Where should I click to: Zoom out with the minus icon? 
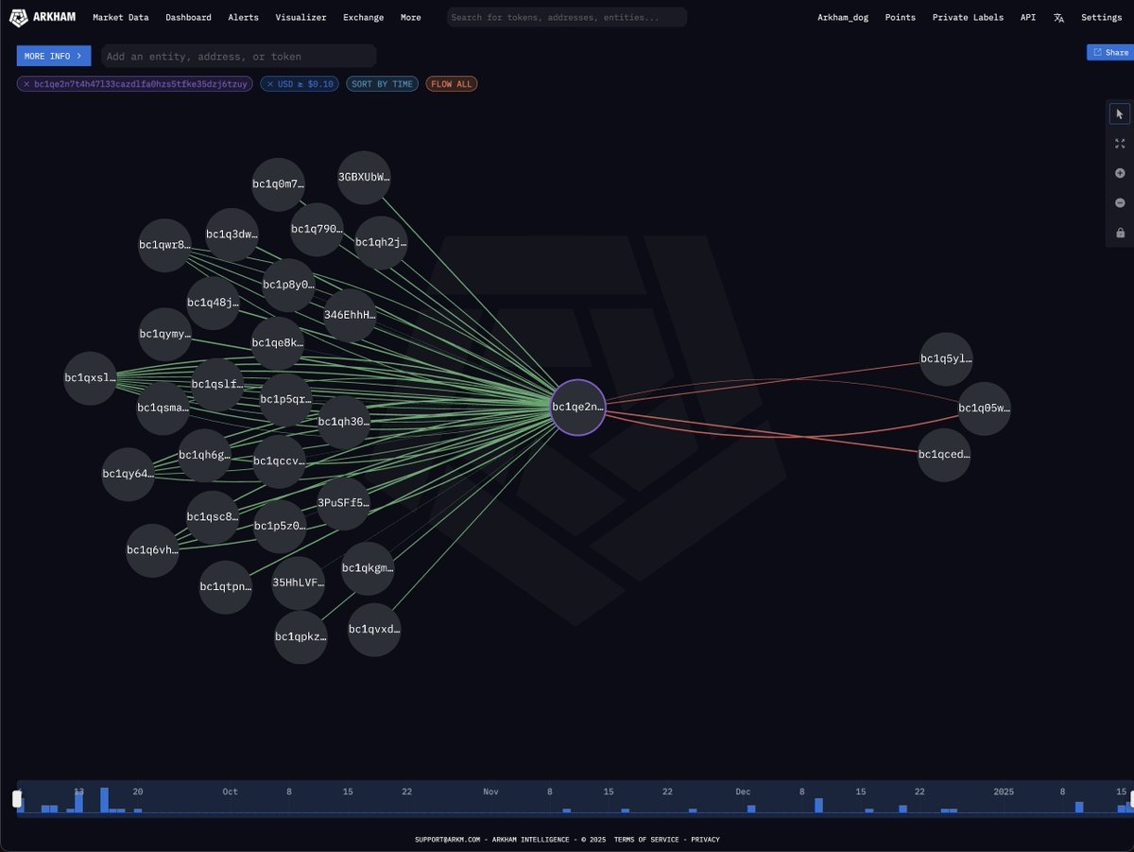coord(1120,203)
